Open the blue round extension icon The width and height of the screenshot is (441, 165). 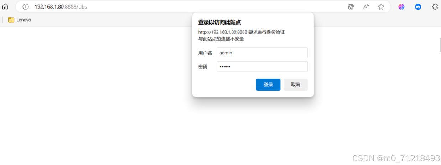(x=418, y=7)
